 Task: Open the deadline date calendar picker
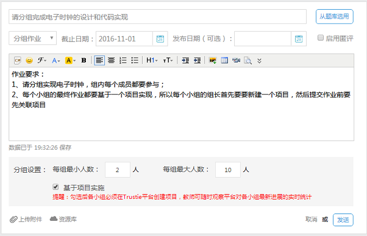click(x=160, y=39)
